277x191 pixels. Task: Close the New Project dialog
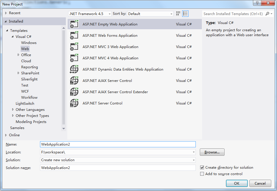click(268, 3)
